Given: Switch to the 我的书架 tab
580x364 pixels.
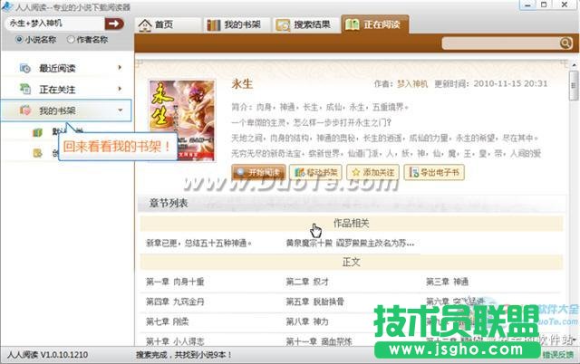Looking at the screenshot, I should click(x=237, y=24).
